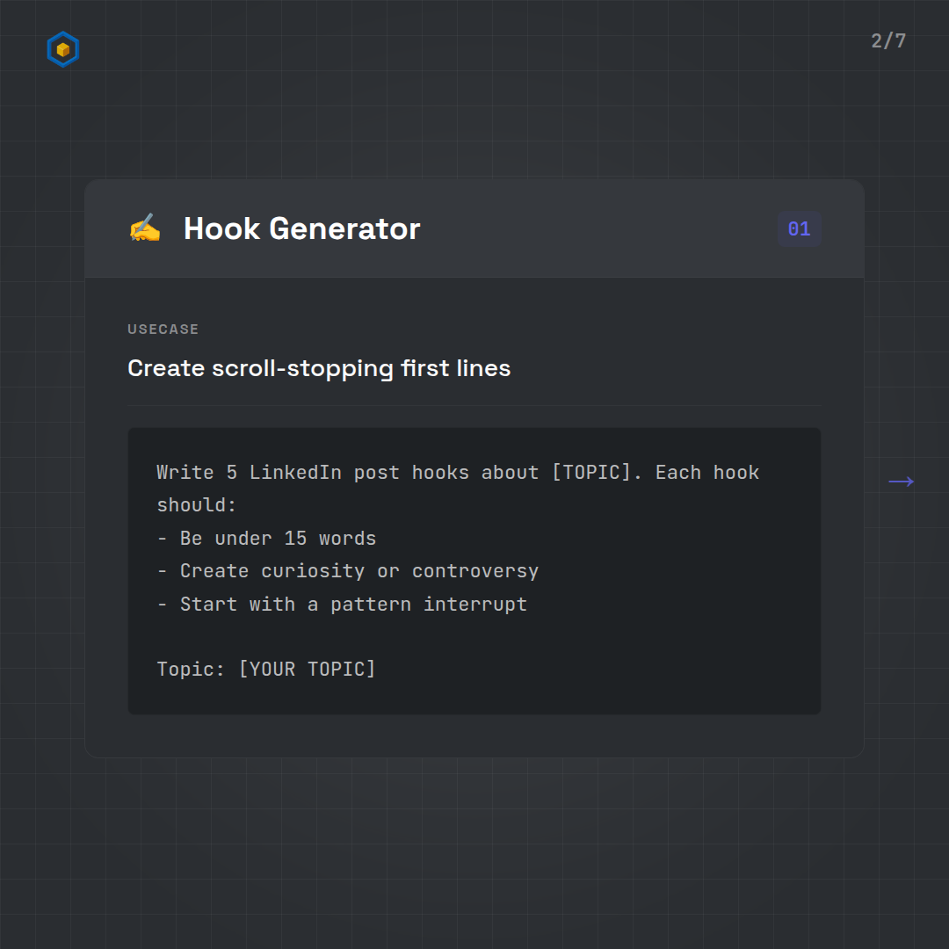Click the word 'LinkedIn' in the prompt
This screenshot has width=949, height=949.
(x=295, y=473)
